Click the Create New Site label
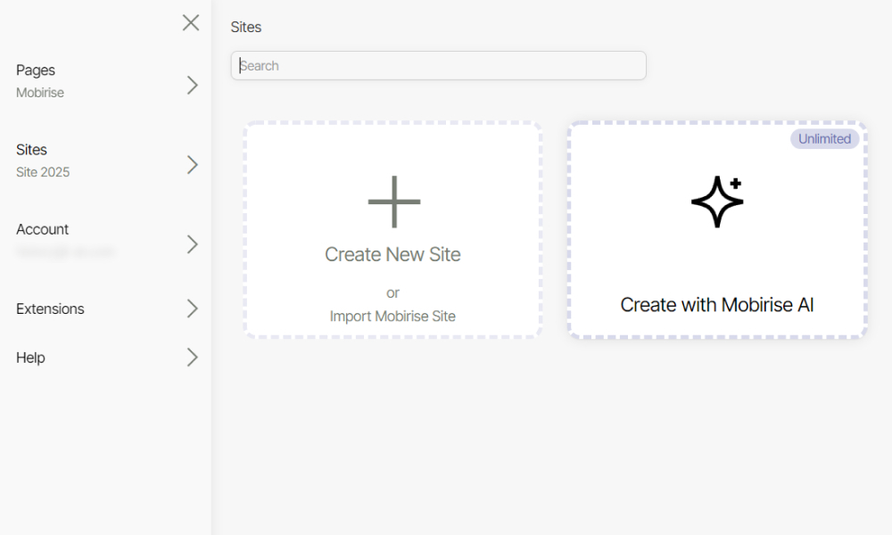892x535 pixels. pos(392,254)
